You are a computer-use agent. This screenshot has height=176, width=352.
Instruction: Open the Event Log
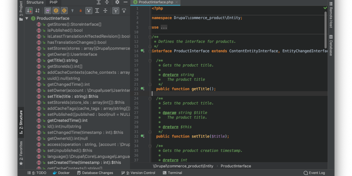314,173
